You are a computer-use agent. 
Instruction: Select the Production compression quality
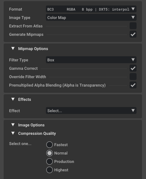pyautogui.click(x=50, y=161)
